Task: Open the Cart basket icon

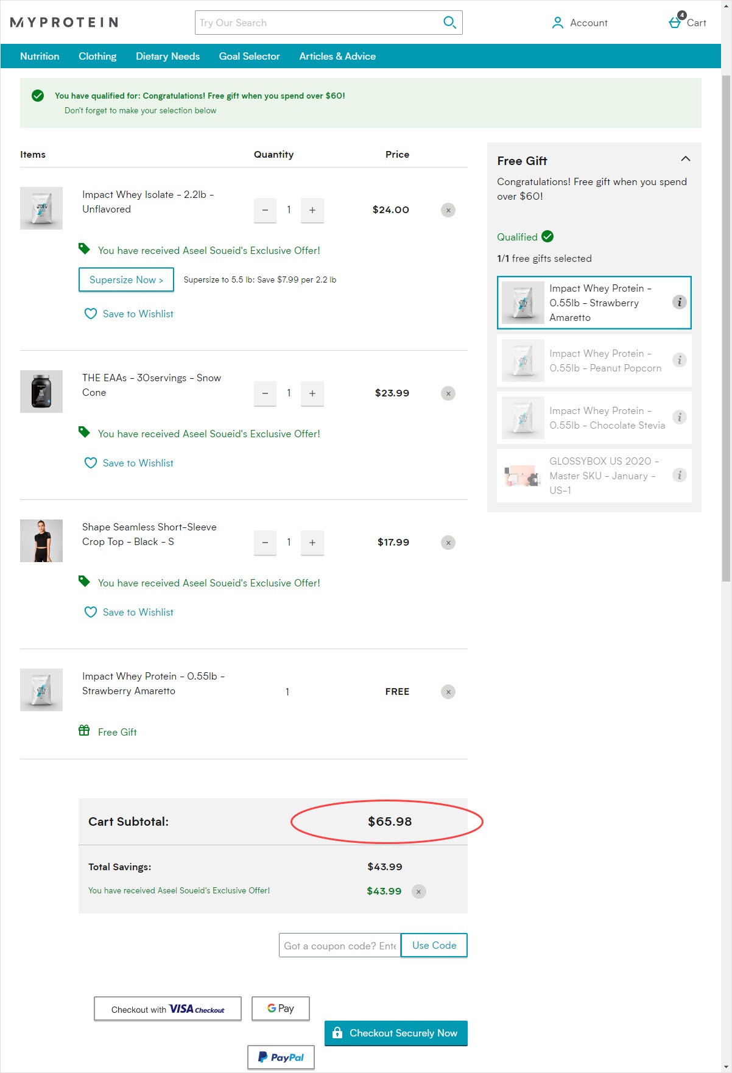Action: point(675,23)
